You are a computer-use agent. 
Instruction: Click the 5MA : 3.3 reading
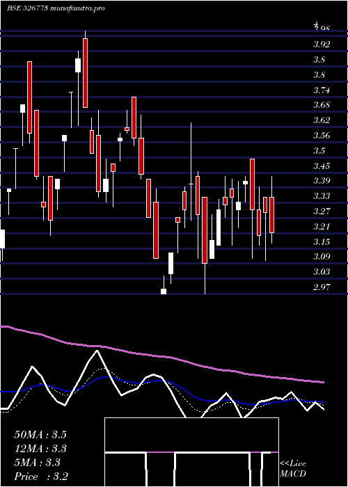coord(38,463)
